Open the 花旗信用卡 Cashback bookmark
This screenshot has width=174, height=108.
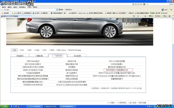coord(77,13)
